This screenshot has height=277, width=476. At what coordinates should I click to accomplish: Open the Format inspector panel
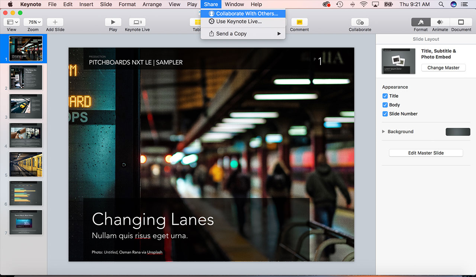click(421, 22)
